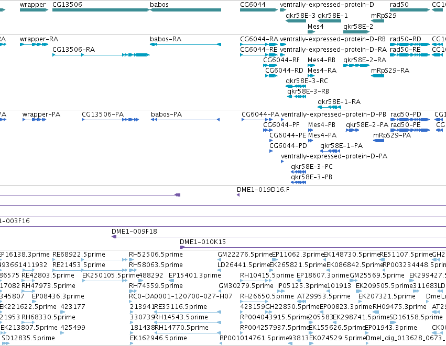Click the Mes4-RB transcript glyph
446x346 pixels.
(x=311, y=65)
